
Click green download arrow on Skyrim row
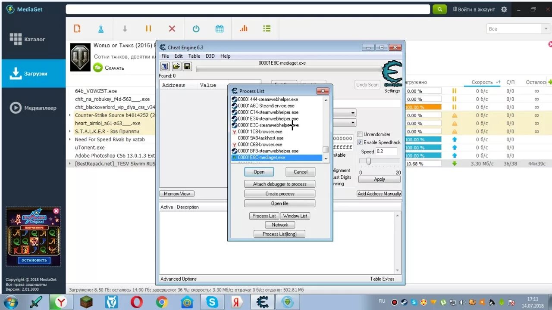pos(454,164)
